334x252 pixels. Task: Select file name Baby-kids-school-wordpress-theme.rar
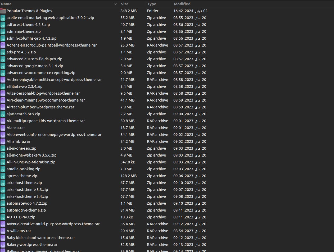41,238
